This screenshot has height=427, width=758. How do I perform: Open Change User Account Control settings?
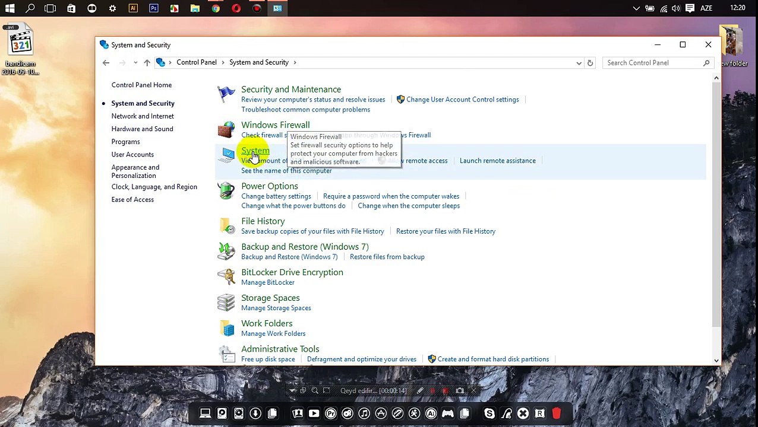point(462,100)
